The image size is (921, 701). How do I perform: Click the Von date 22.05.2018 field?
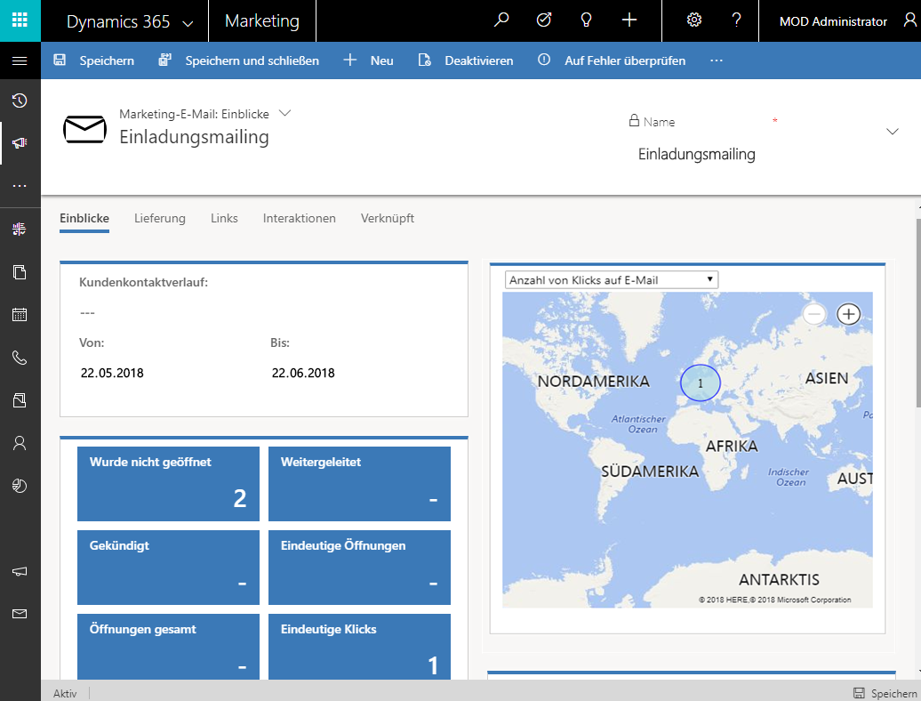click(112, 373)
